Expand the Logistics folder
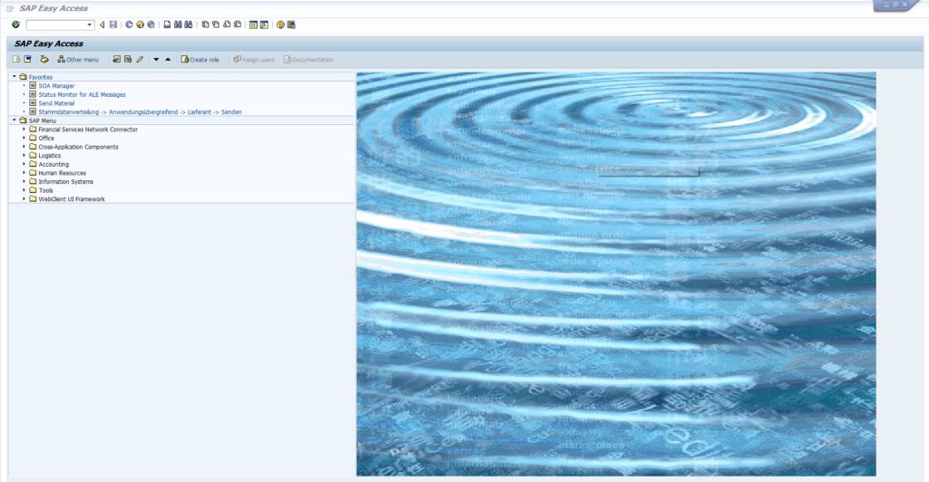Image resolution: width=929 pixels, height=482 pixels. coord(24,156)
